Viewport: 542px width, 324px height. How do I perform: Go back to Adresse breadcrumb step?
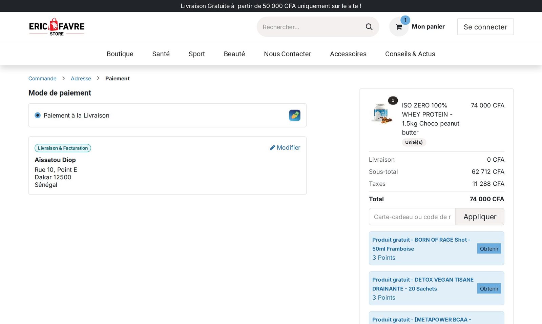(x=81, y=79)
